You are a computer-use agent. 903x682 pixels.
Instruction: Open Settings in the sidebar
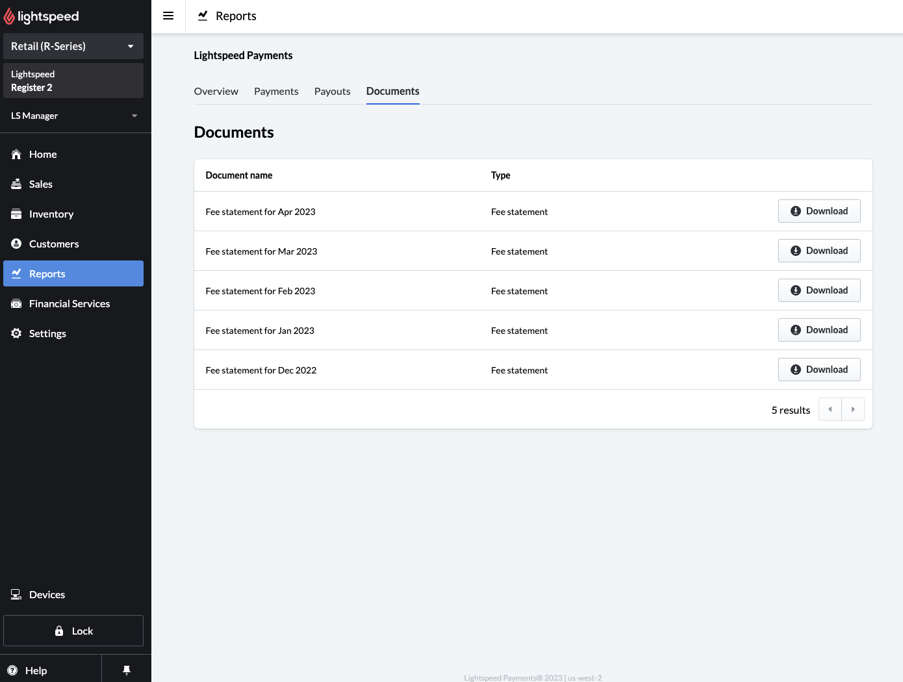pos(73,334)
